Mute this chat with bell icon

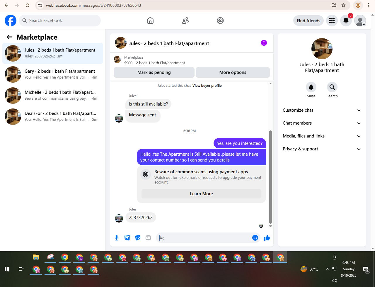tap(311, 87)
